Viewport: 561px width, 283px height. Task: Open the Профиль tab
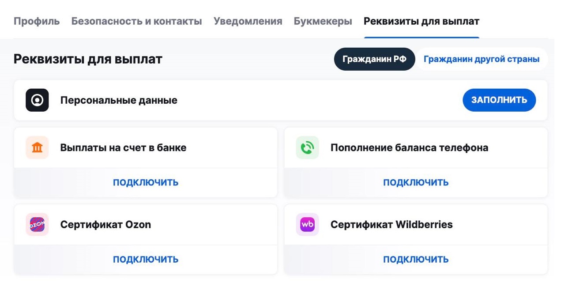(x=37, y=21)
